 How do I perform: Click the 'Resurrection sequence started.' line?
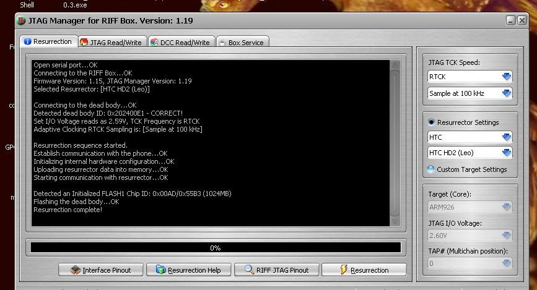[x=80, y=145]
